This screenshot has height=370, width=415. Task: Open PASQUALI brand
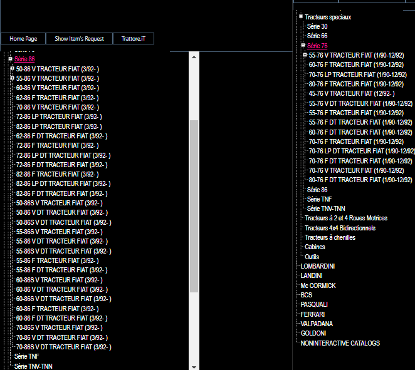(x=314, y=304)
